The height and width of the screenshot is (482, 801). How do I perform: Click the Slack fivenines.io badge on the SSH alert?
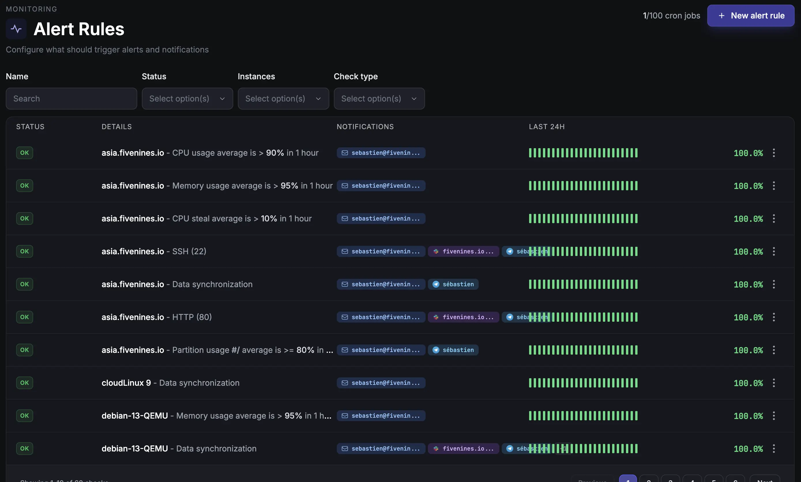[x=463, y=251]
